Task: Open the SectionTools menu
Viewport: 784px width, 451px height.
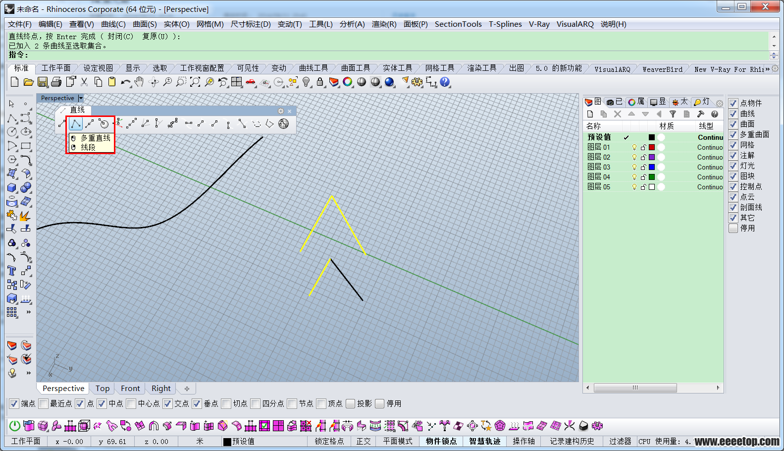Action: point(458,24)
